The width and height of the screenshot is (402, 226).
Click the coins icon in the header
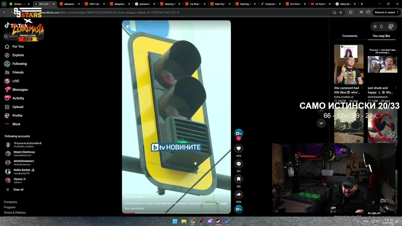375,27
